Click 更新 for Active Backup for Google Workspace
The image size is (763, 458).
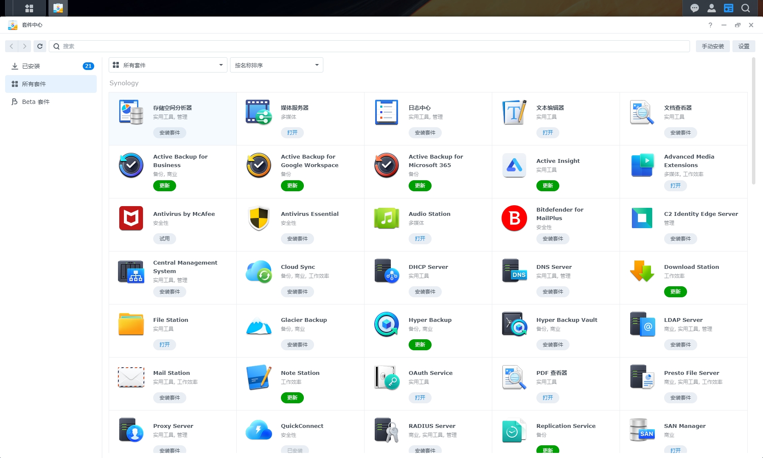pyautogui.click(x=292, y=186)
